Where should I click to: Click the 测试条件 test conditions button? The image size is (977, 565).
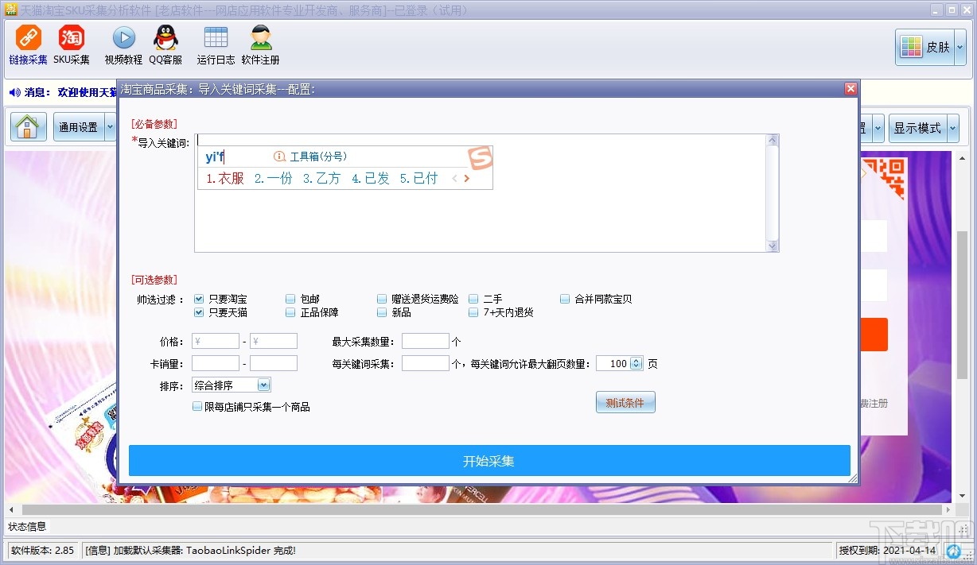625,402
